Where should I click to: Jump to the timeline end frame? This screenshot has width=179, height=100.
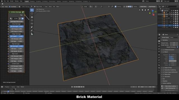[84, 87]
